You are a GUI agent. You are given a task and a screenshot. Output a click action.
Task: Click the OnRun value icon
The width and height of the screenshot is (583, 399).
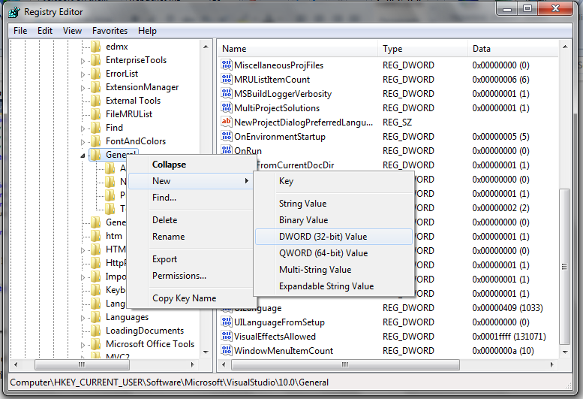click(226, 150)
